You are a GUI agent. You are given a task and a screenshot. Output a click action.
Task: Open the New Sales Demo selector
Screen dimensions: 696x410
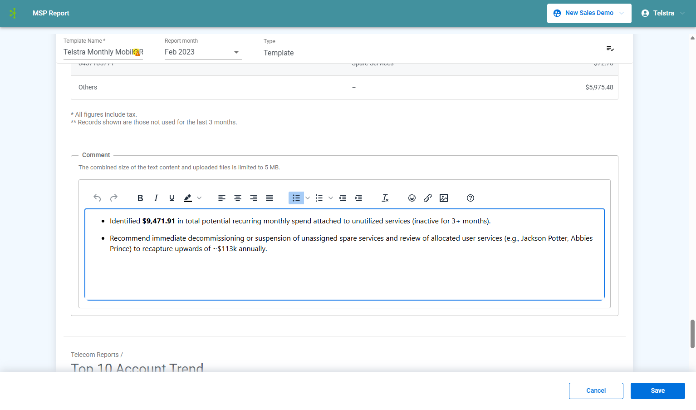(x=589, y=13)
